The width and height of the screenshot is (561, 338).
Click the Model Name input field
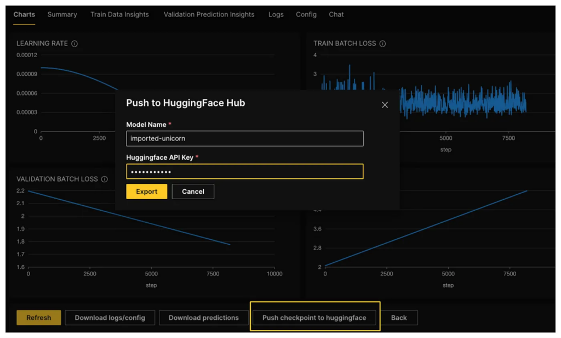coord(244,138)
